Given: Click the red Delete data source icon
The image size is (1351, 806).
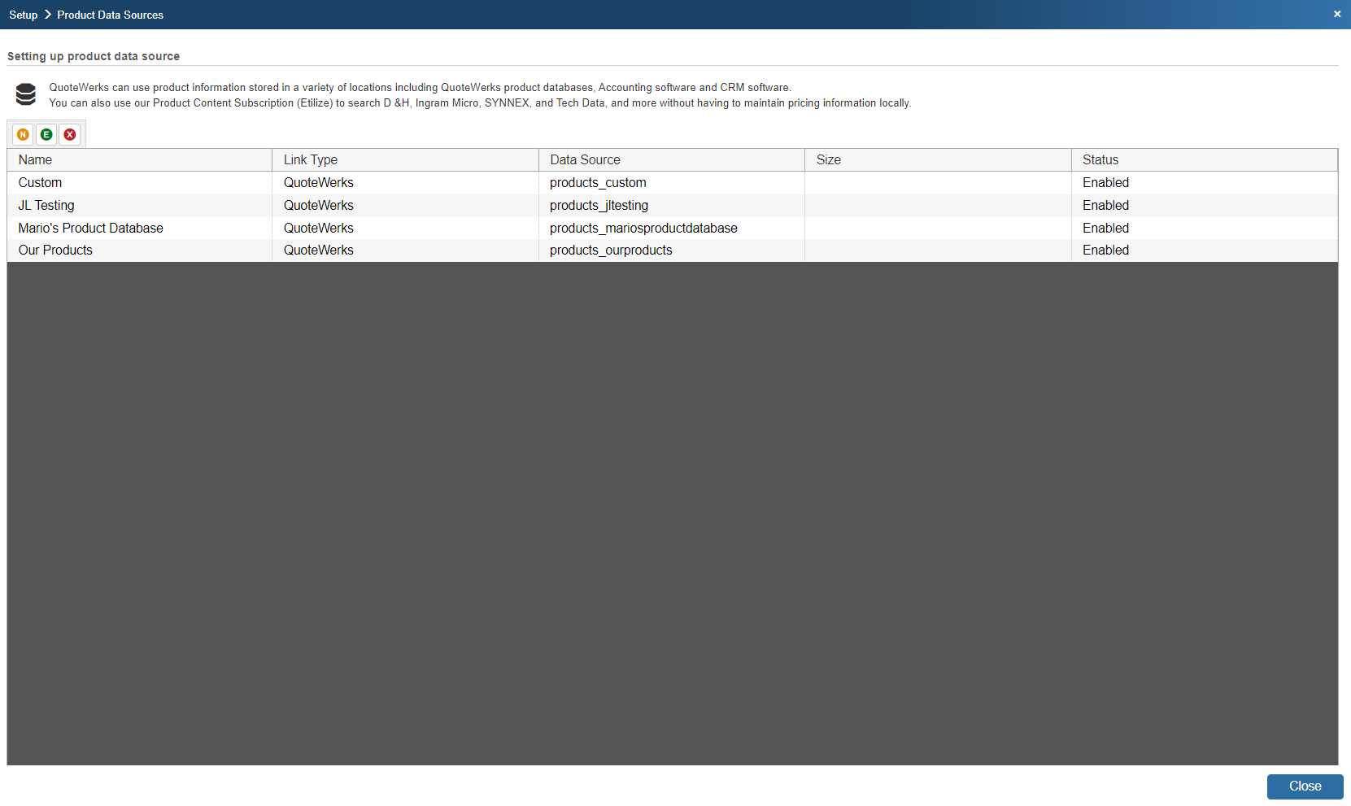Looking at the screenshot, I should (70, 134).
